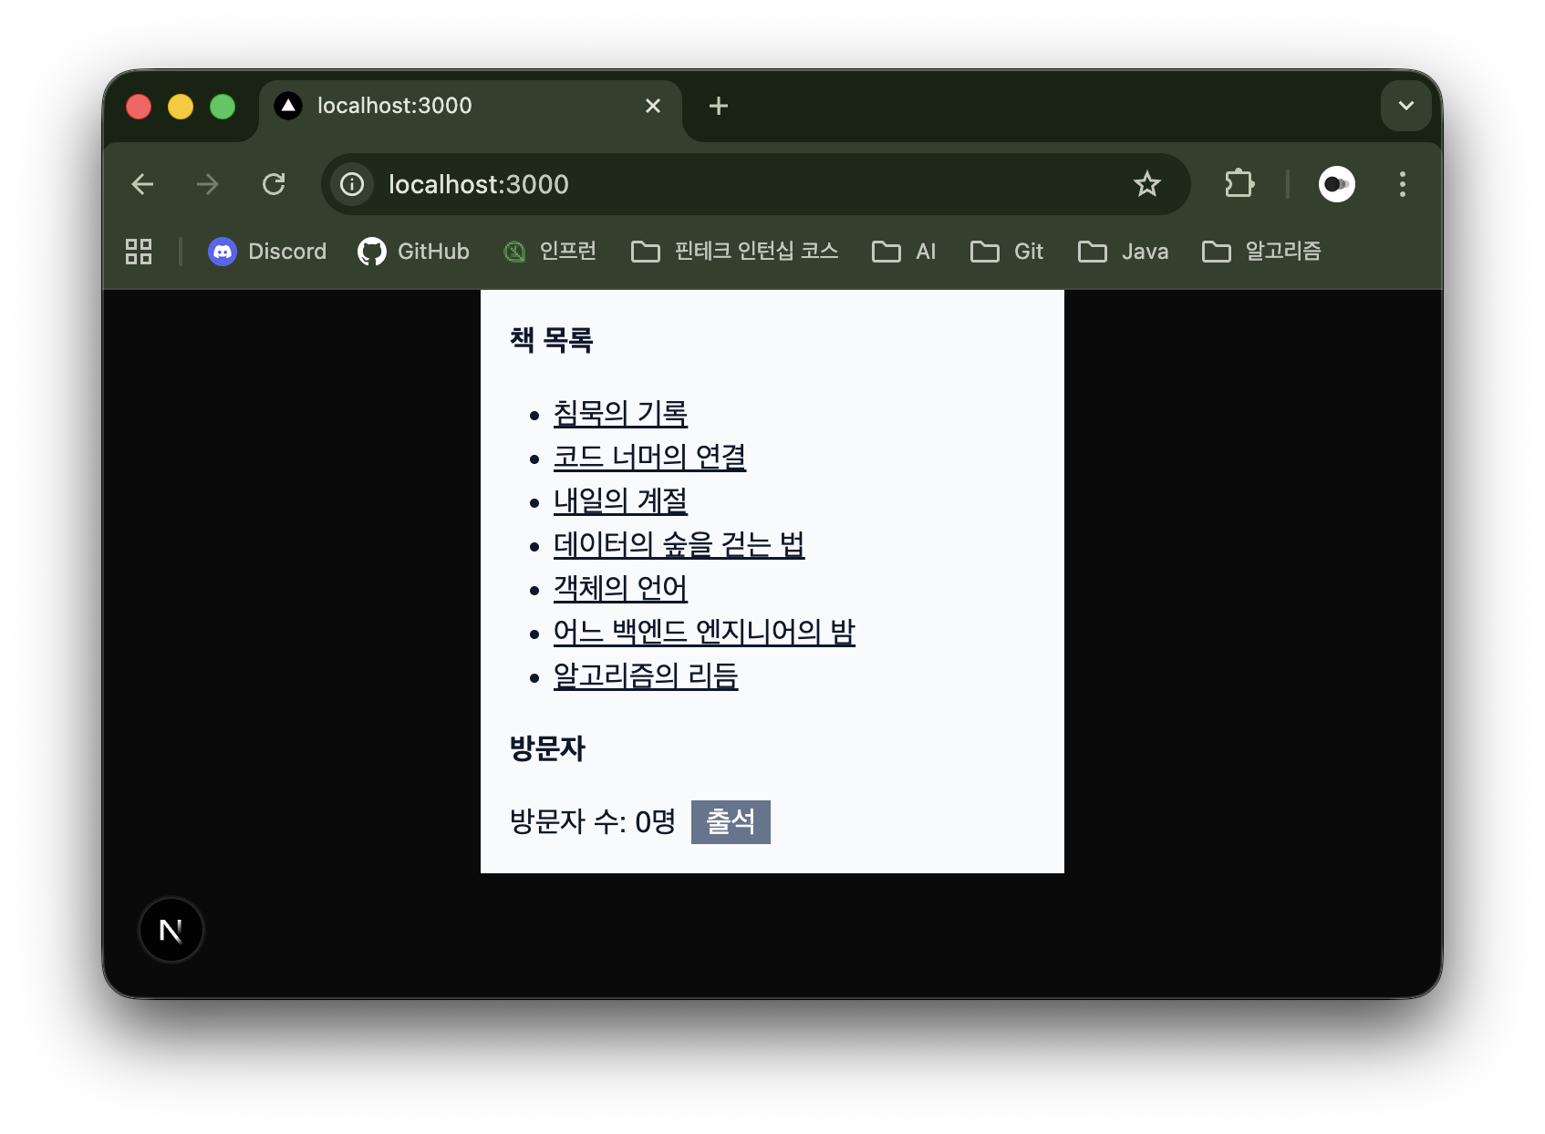The height and width of the screenshot is (1134, 1545).
Task: Open the apps grid in bookmarks bar
Action: pos(139,252)
